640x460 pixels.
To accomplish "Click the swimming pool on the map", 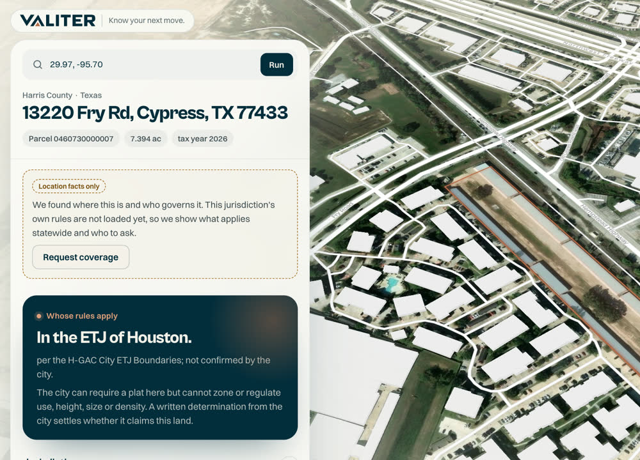I will 392,284.
